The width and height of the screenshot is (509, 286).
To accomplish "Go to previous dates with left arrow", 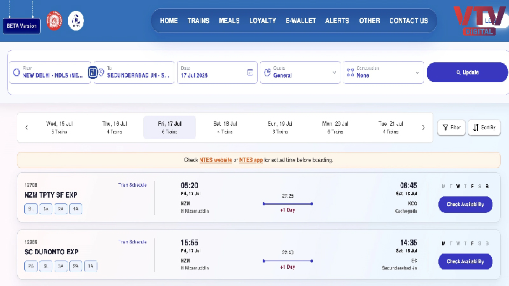I will [27, 128].
